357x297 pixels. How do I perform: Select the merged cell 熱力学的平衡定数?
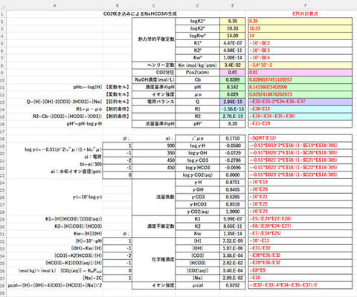tap(154, 39)
